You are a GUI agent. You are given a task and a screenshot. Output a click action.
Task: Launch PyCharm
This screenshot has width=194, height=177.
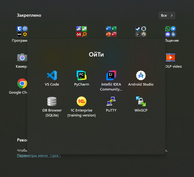pyautogui.click(x=82, y=78)
